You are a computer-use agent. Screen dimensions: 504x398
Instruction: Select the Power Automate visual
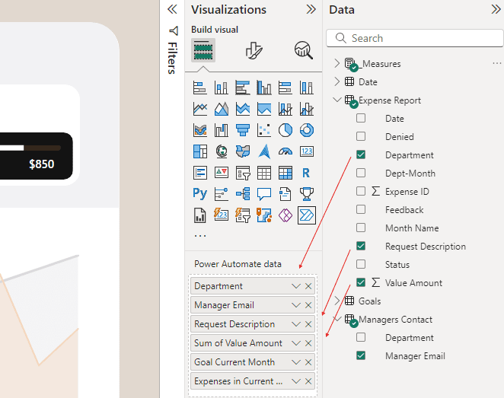(x=307, y=215)
